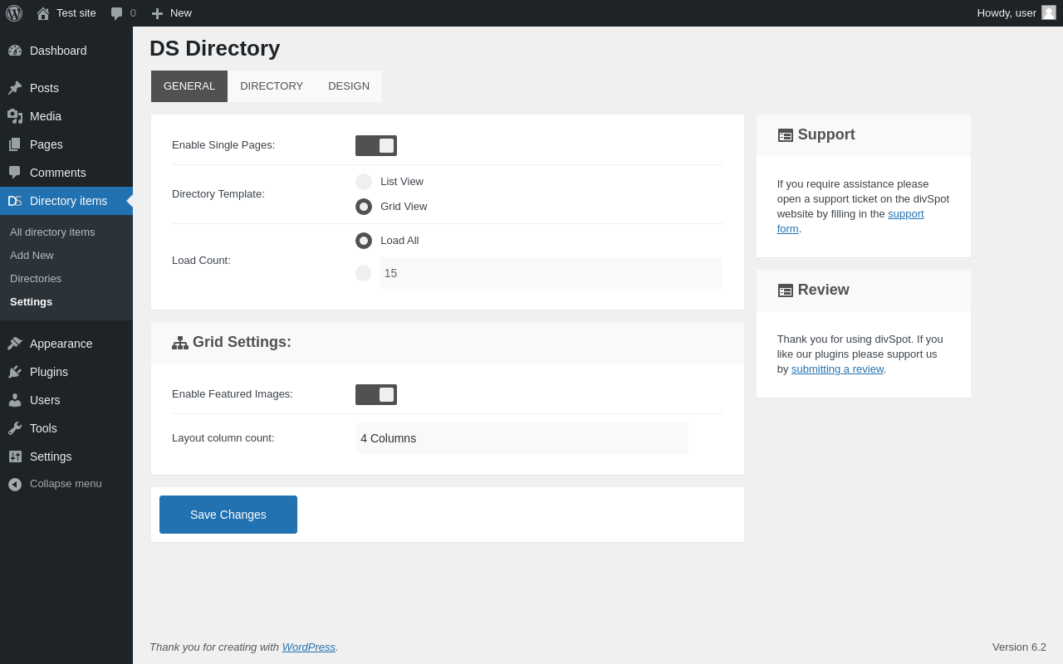The height and width of the screenshot is (664, 1063).
Task: Click the Save Changes button
Action: (228, 515)
